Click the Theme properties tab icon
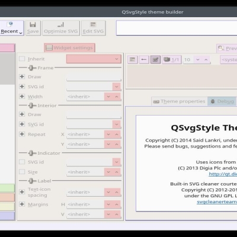The height and width of the screenshot is (237, 237). click(156, 101)
